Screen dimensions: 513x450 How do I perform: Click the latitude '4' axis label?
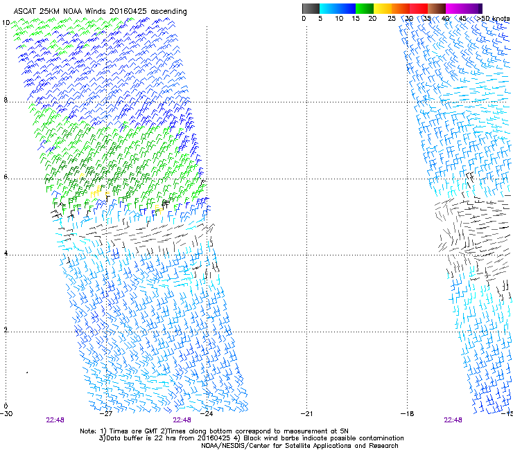coord(6,253)
